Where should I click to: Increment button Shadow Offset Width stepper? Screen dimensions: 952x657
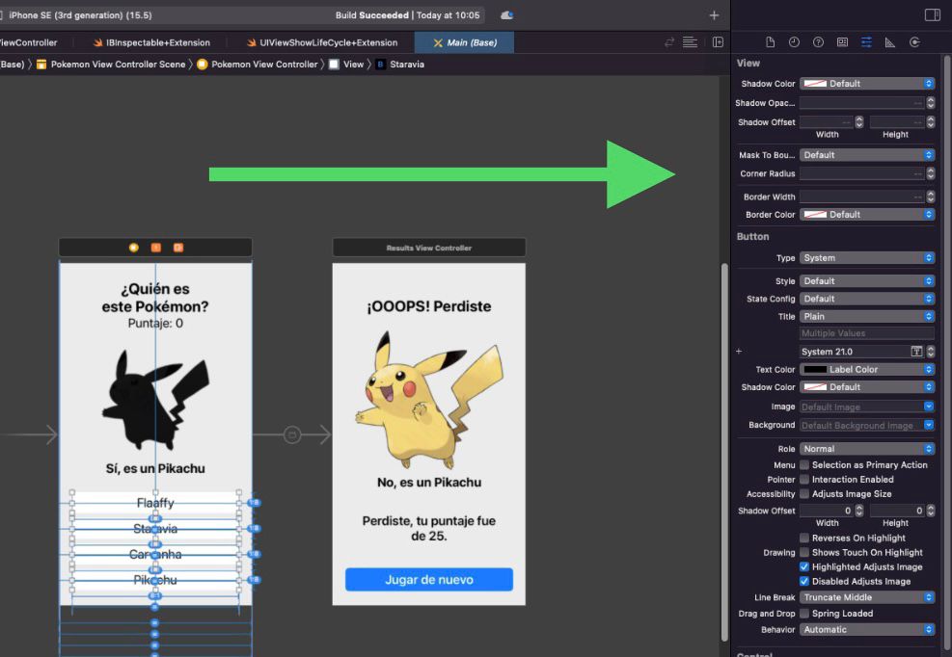(859, 508)
